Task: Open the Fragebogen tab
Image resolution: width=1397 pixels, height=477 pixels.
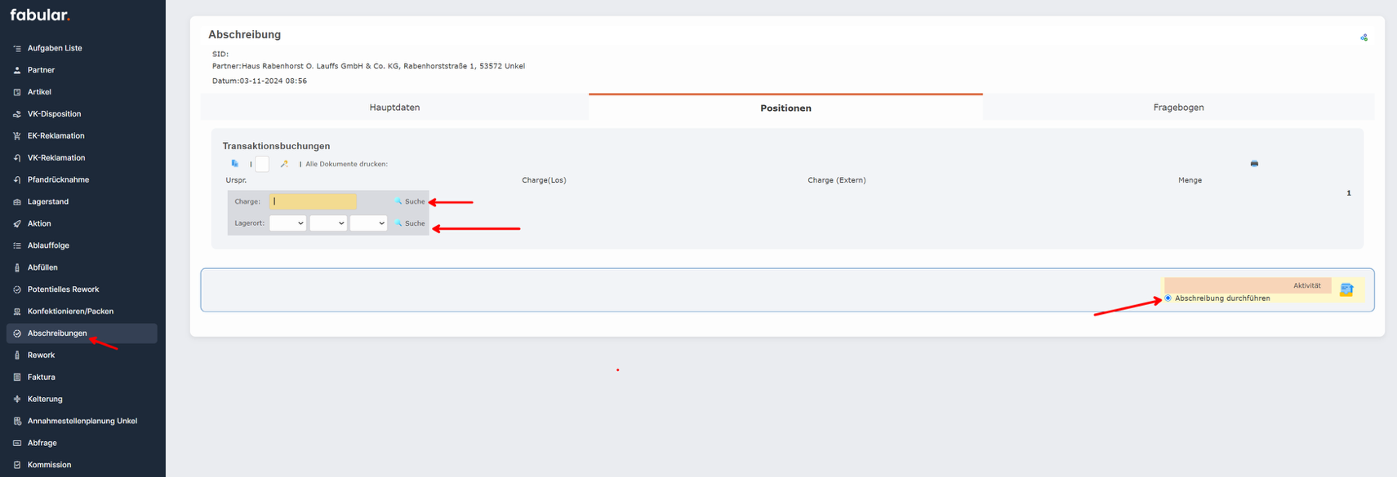Action: 1178,108
